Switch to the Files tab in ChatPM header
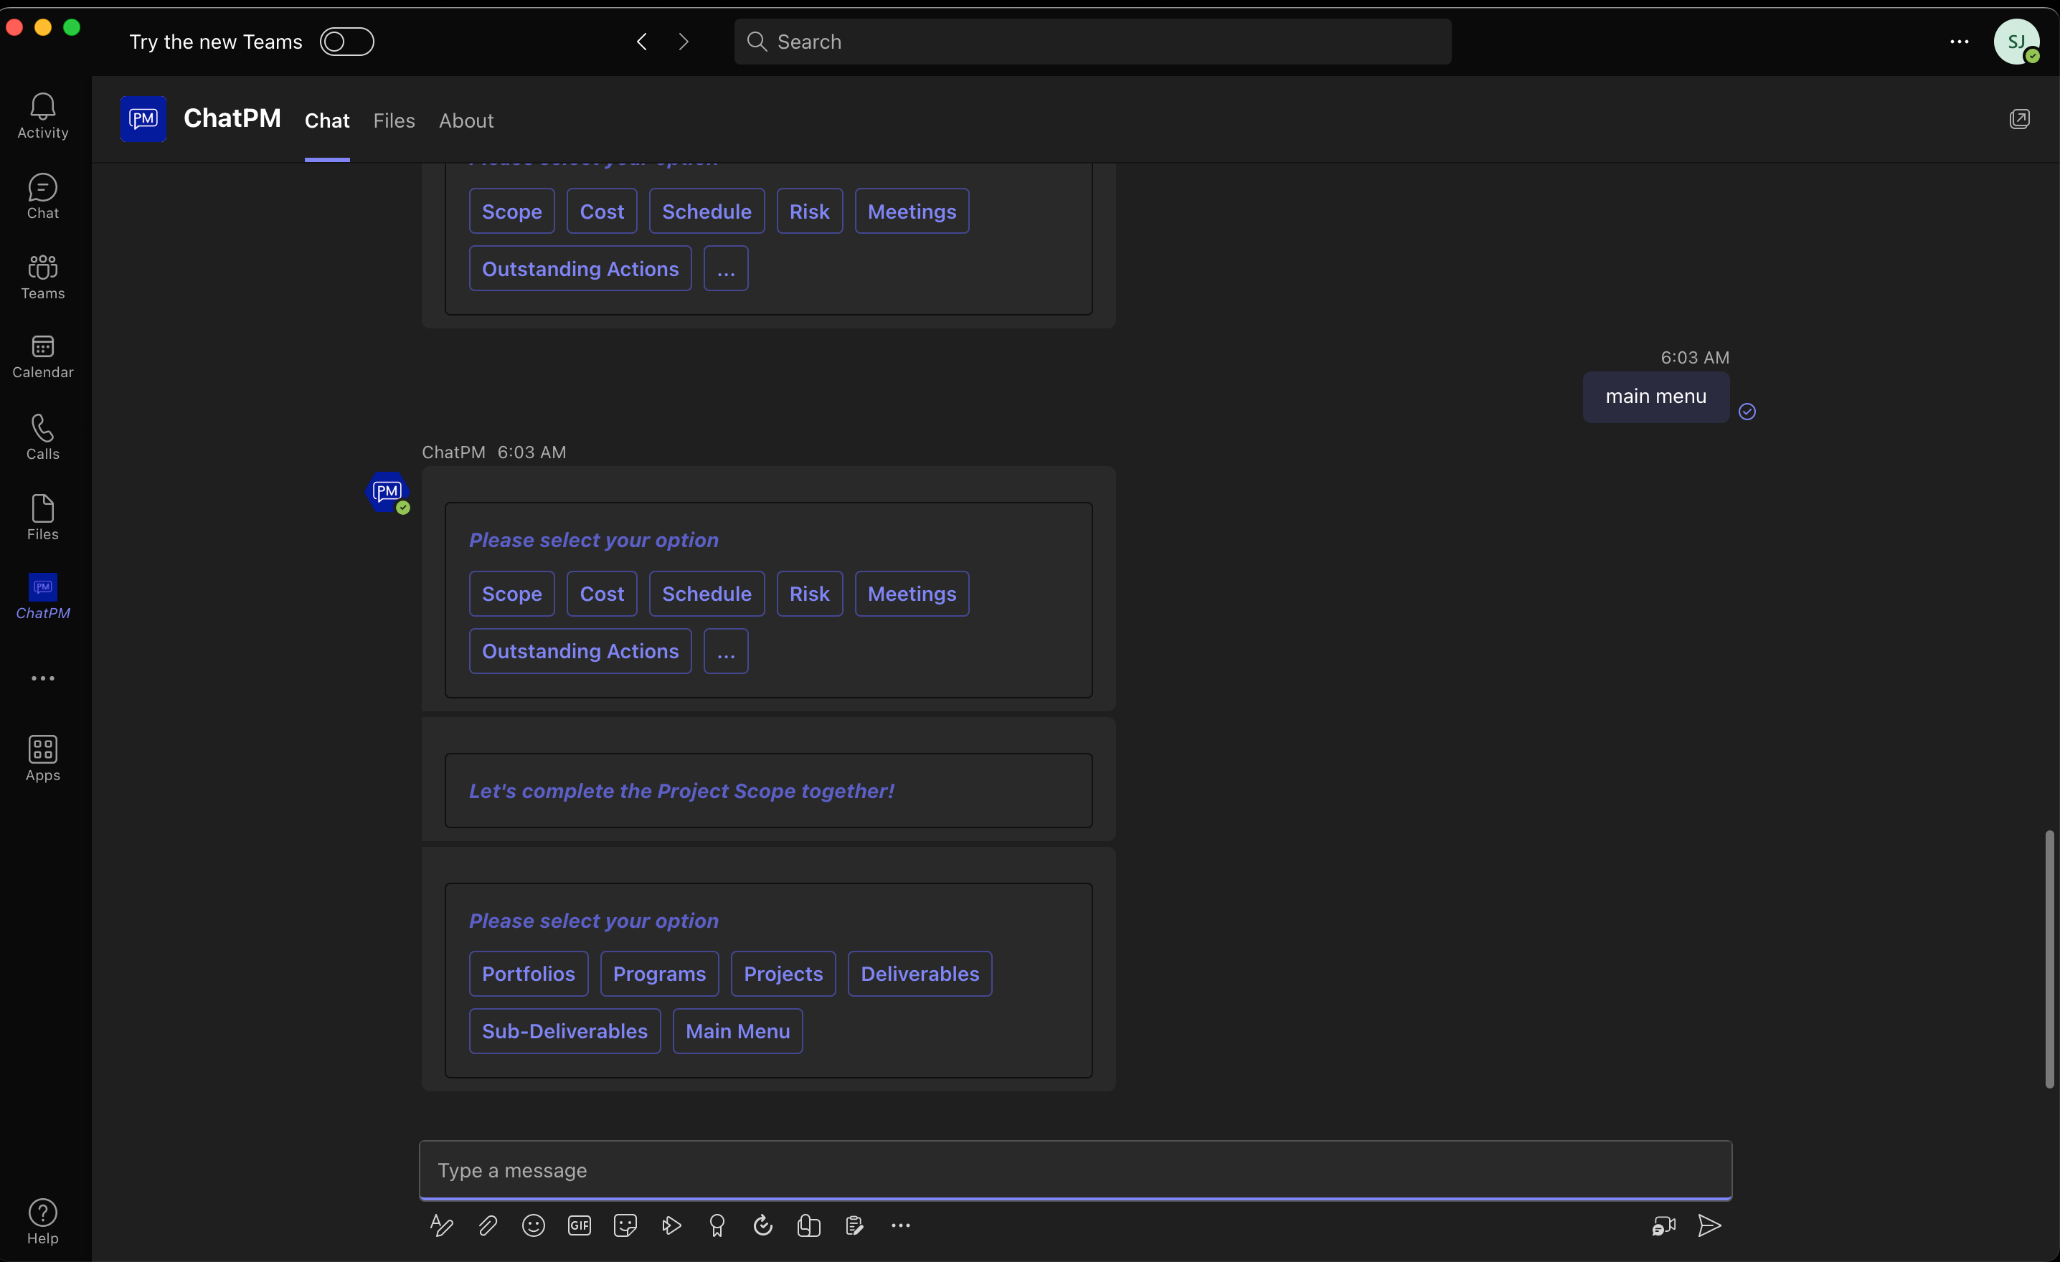 pos(394,120)
